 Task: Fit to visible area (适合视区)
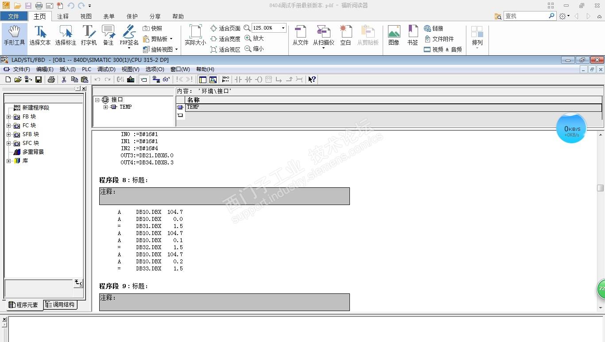(x=225, y=49)
